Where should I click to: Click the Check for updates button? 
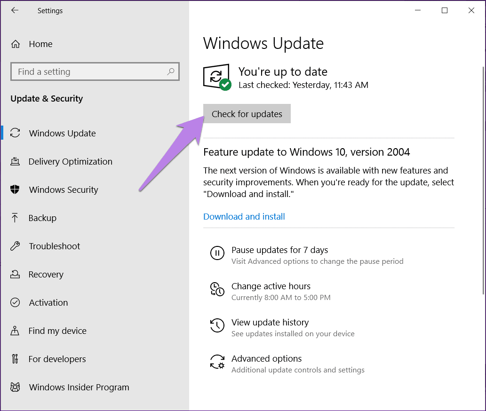click(x=247, y=114)
